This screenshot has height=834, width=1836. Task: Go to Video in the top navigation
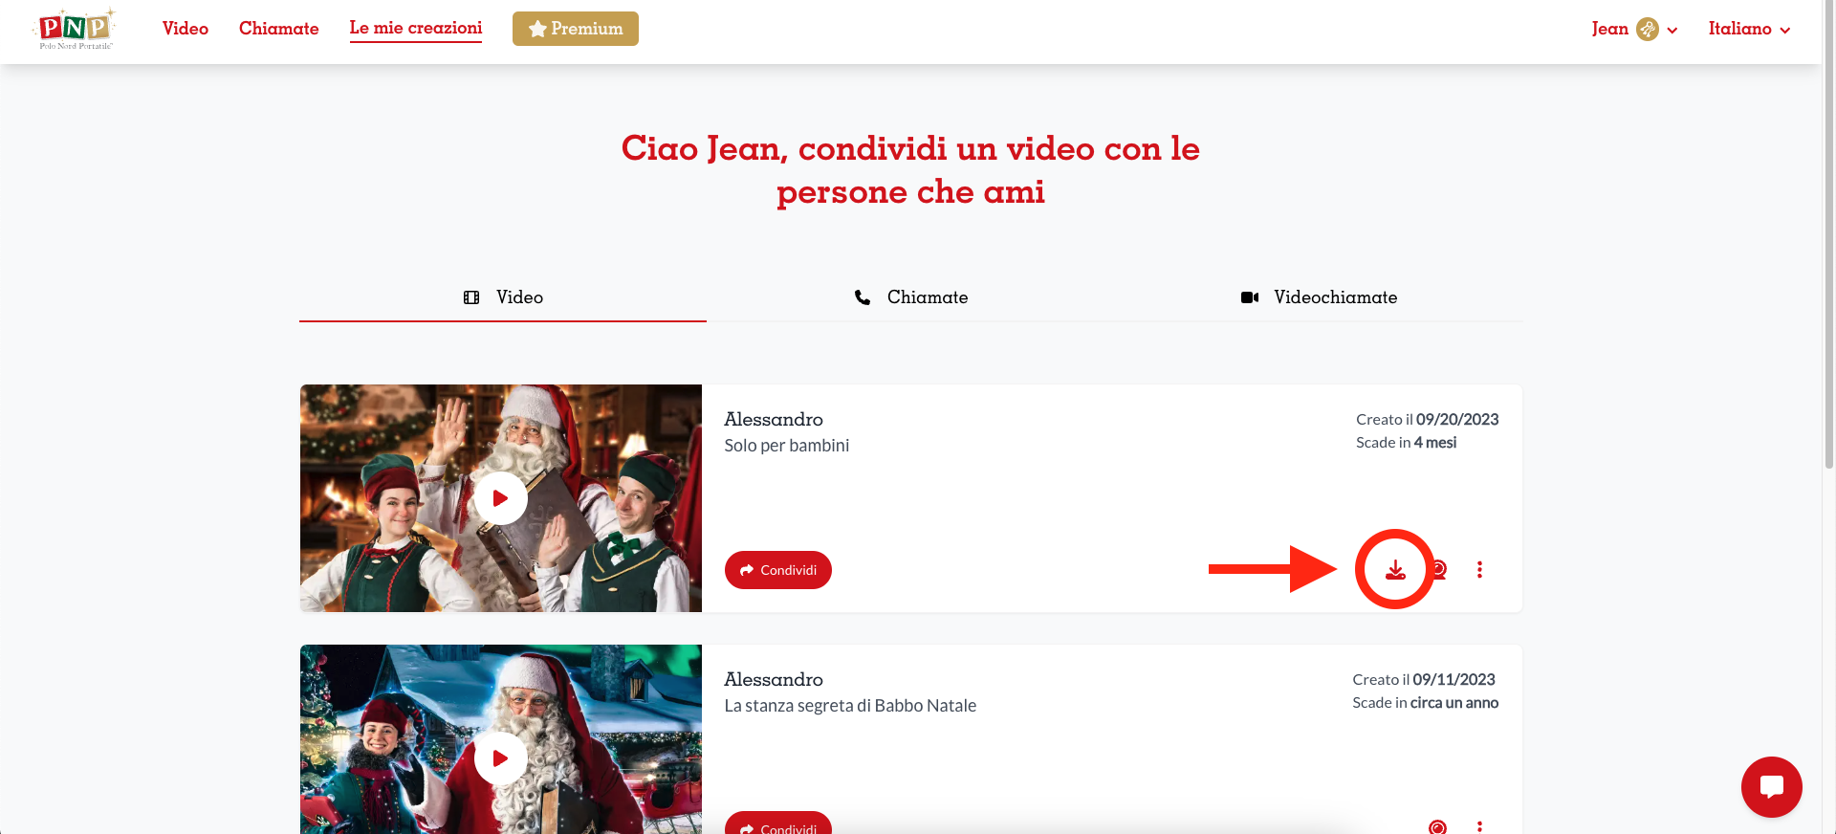click(x=186, y=29)
